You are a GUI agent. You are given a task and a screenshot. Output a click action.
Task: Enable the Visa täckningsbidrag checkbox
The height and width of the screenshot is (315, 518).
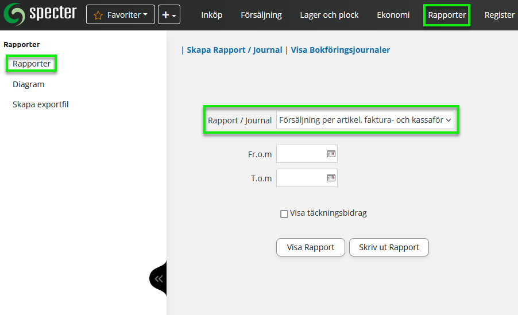[x=284, y=214]
